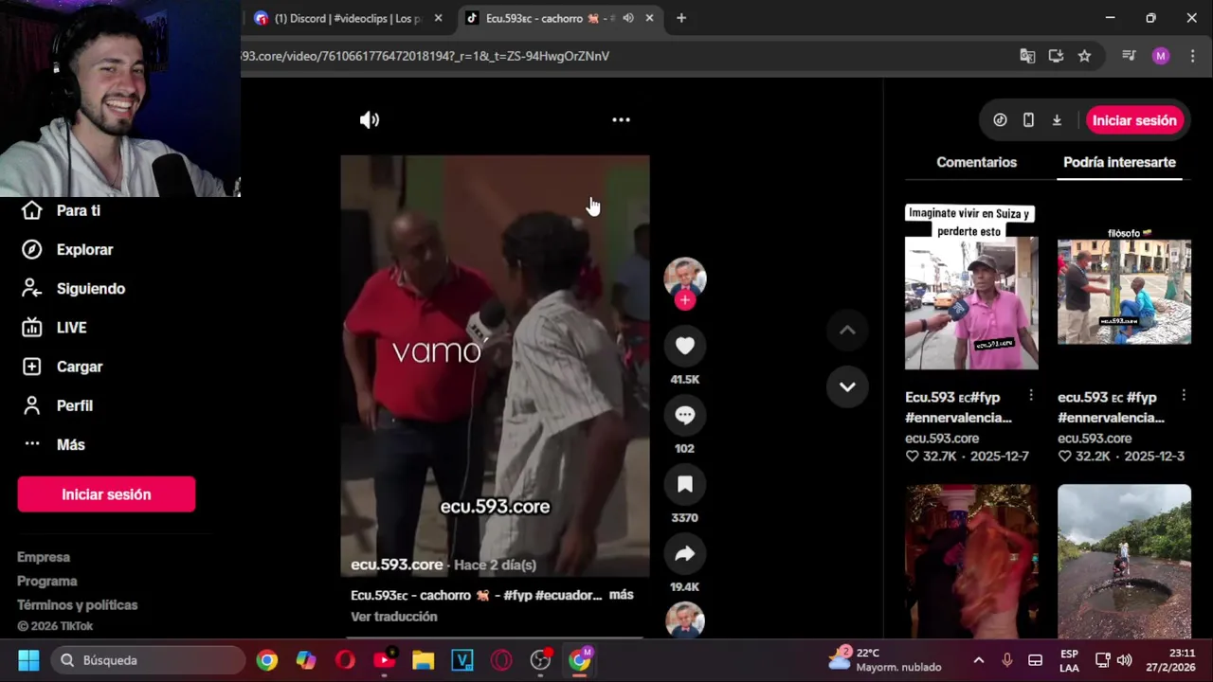Image resolution: width=1213 pixels, height=682 pixels.
Task: Click the desktop app download icon
Action: coord(1057,120)
